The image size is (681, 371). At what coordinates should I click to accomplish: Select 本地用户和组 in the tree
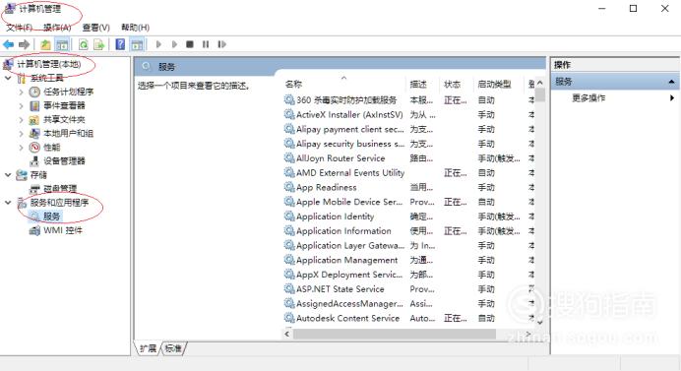tap(69, 134)
